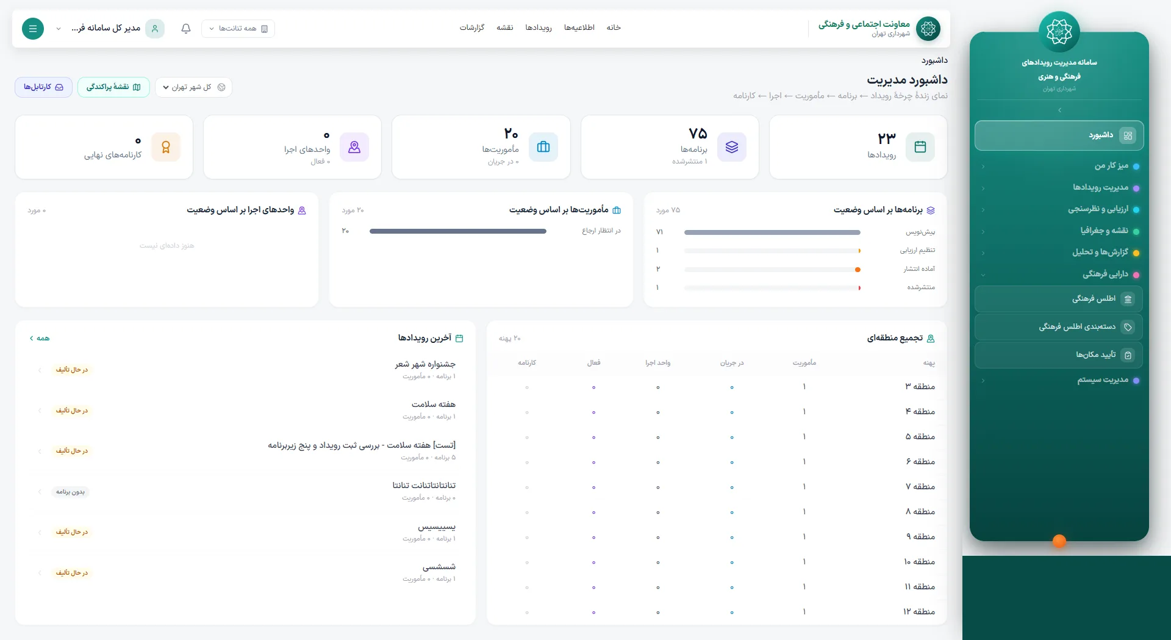Expand میز کار من sidebar section
Image resolution: width=1171 pixels, height=640 pixels.
pyautogui.click(x=1059, y=166)
